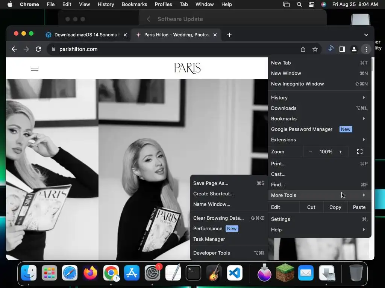Choose Create Shortcut in submenu

pyautogui.click(x=229, y=194)
